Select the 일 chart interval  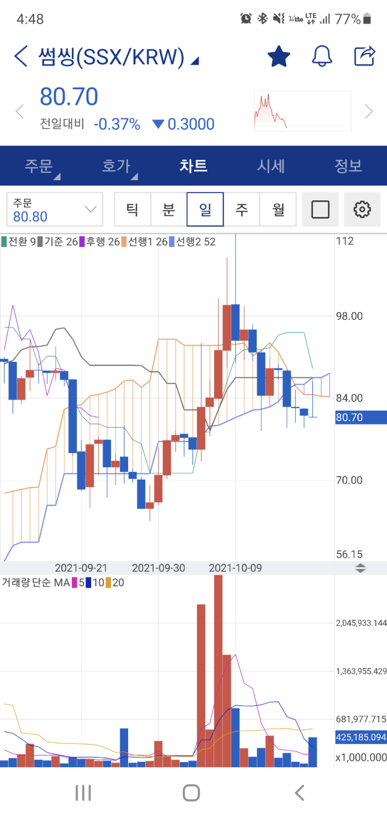(205, 209)
